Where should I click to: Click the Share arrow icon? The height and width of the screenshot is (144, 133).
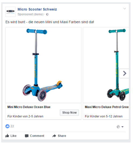[54, 136]
